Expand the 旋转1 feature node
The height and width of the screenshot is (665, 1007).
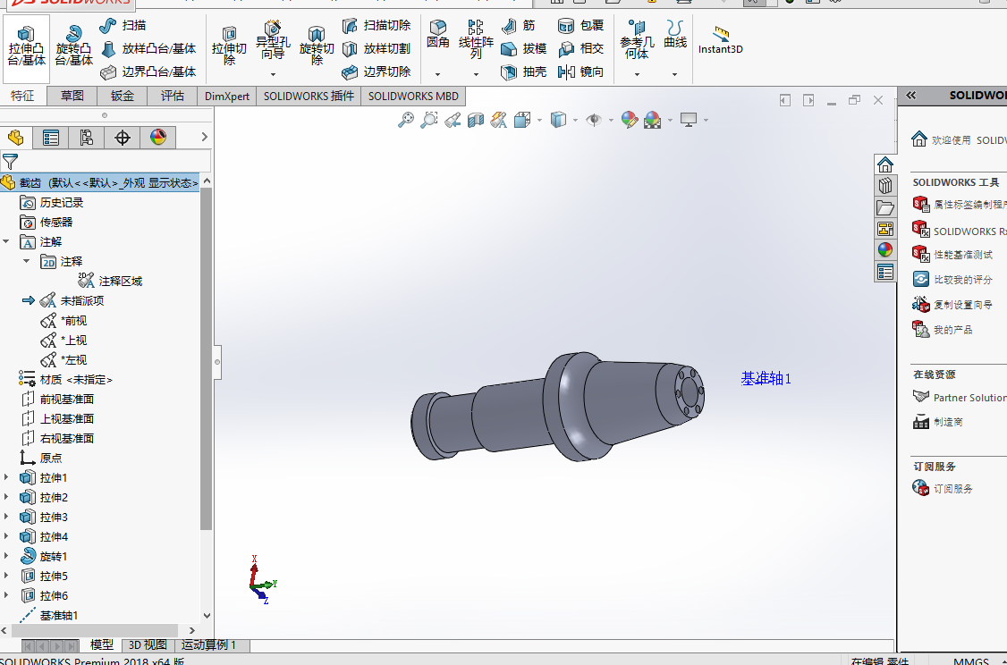tap(6, 556)
